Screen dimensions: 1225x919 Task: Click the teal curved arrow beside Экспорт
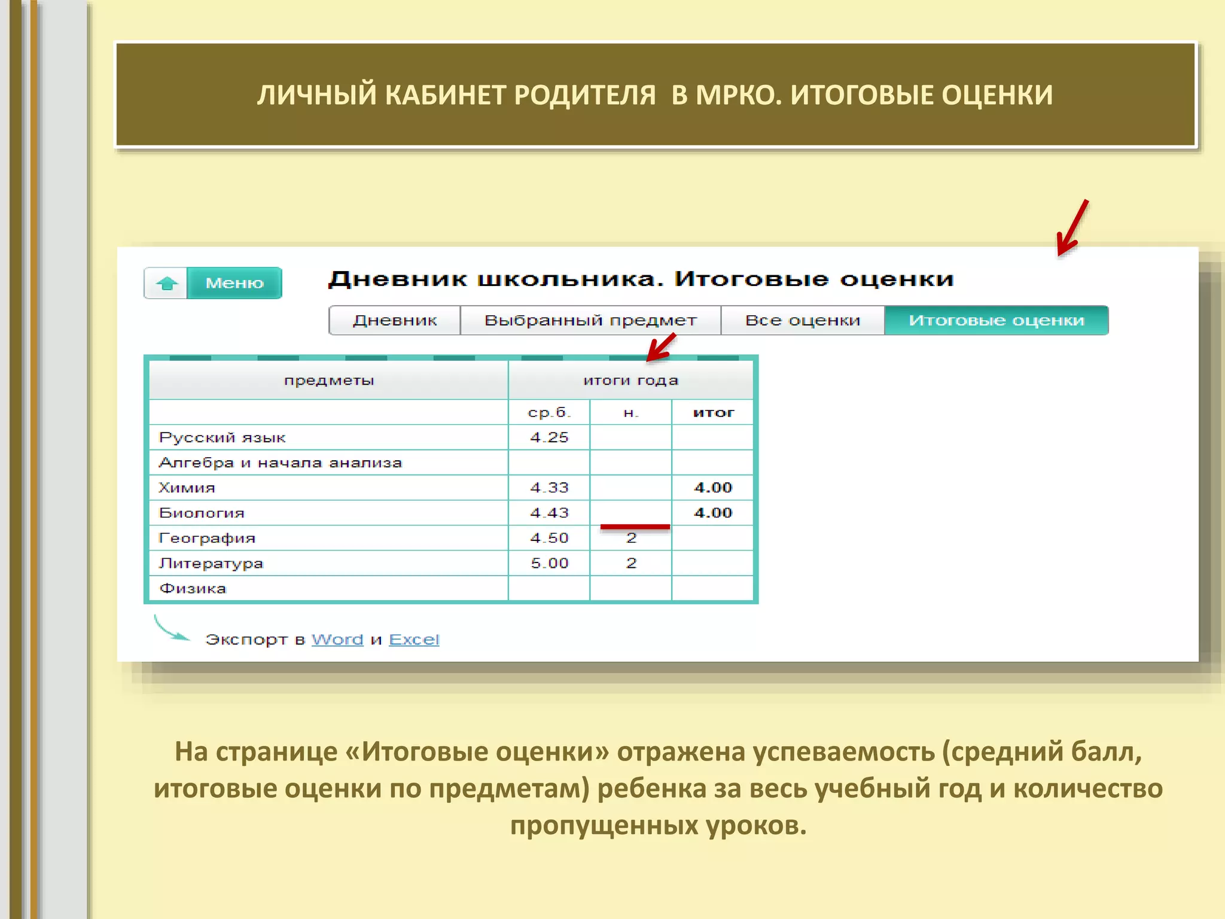coord(172,628)
